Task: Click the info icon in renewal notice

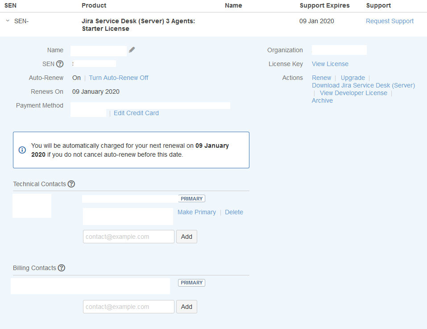Action: coord(22,150)
